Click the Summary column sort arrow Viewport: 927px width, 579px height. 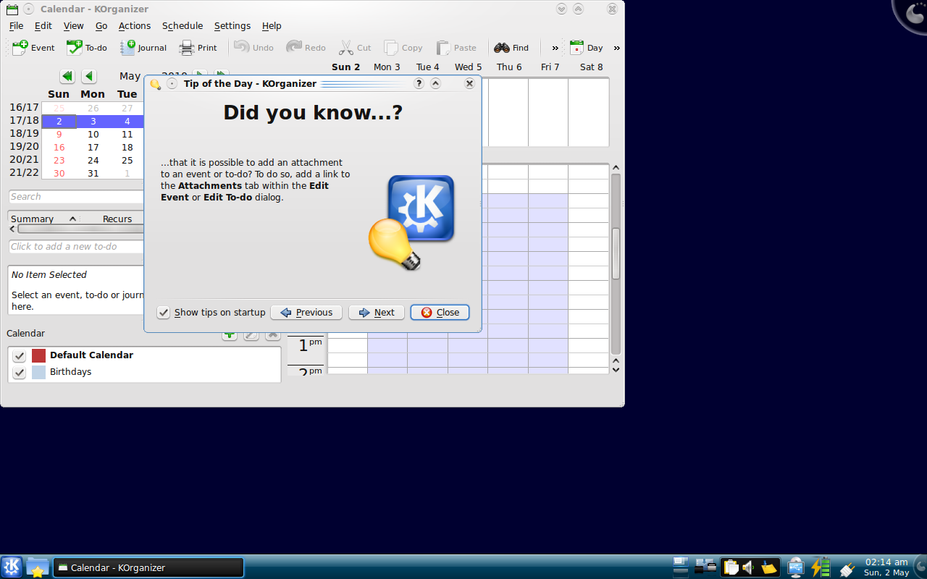point(72,219)
